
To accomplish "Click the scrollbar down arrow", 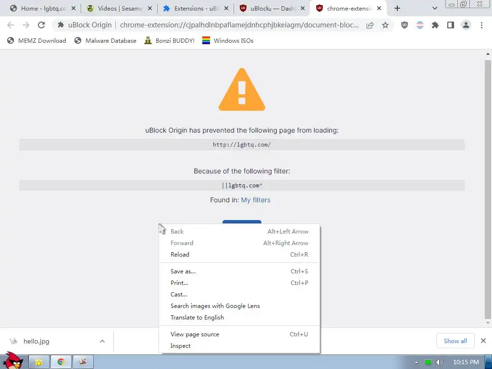I will [488, 322].
